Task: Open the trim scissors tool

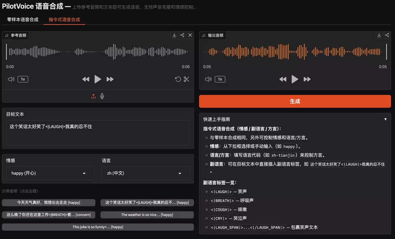Action: (x=187, y=79)
